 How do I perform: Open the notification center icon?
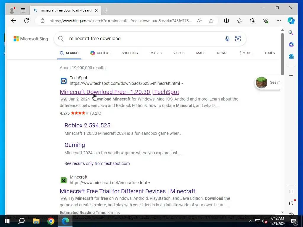pyautogui.click(x=294, y=221)
